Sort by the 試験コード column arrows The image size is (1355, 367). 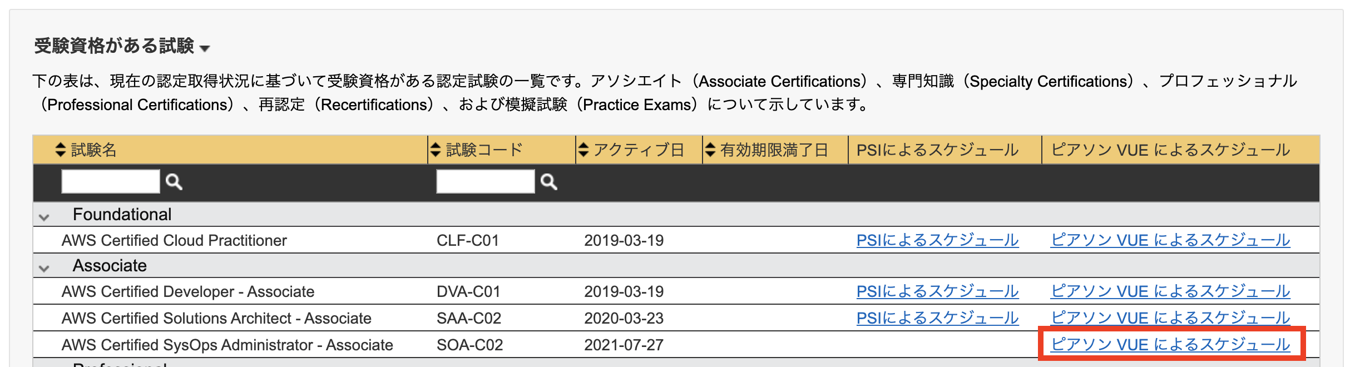(x=436, y=150)
